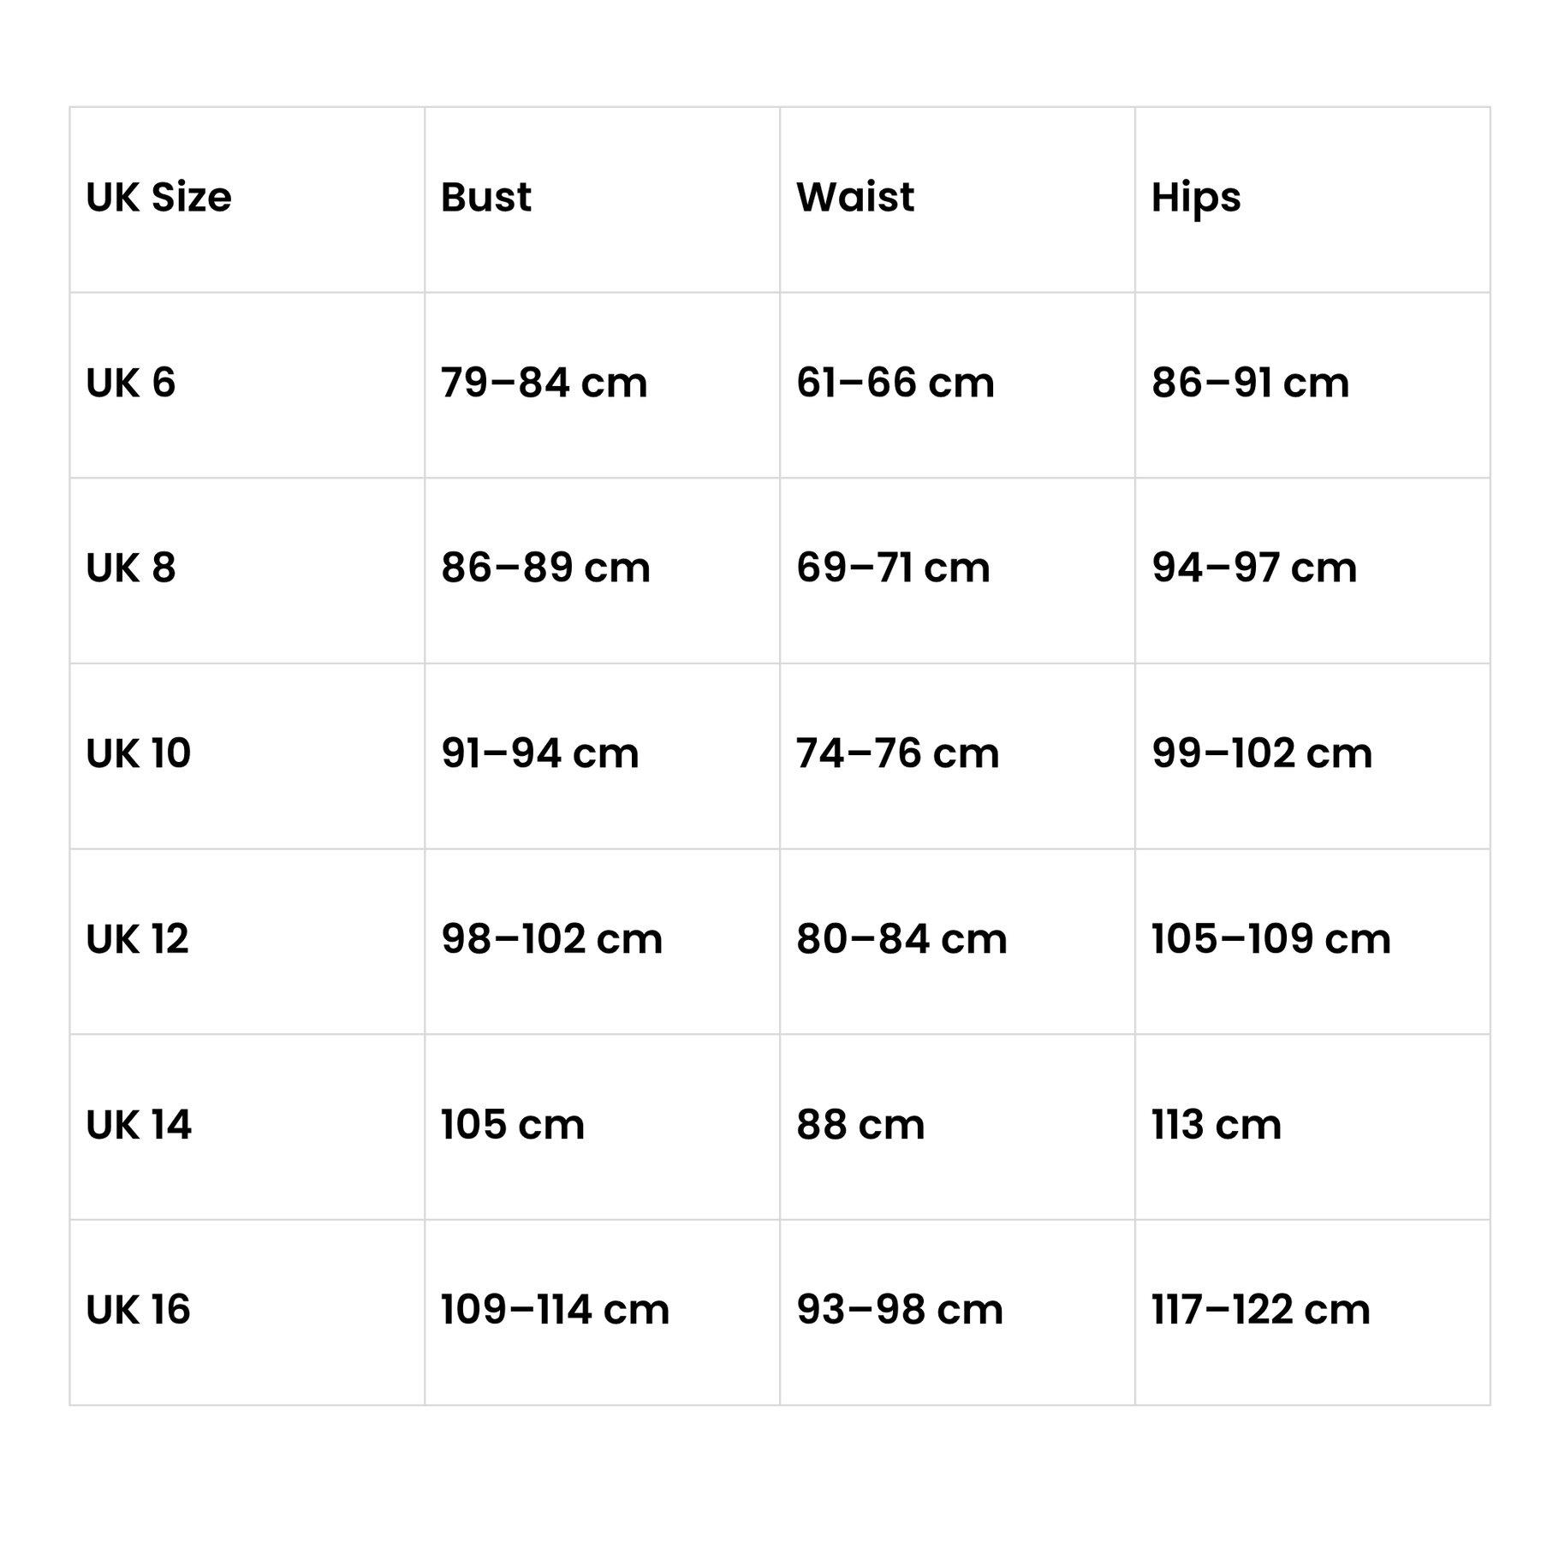Viewport: 1541px width, 1541px height.
Task: Select the 61–66 cm waist value
Action: 895,383
